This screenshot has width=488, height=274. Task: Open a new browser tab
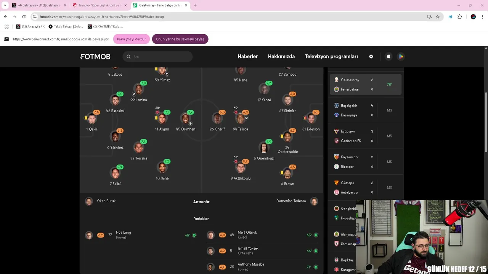point(195,5)
